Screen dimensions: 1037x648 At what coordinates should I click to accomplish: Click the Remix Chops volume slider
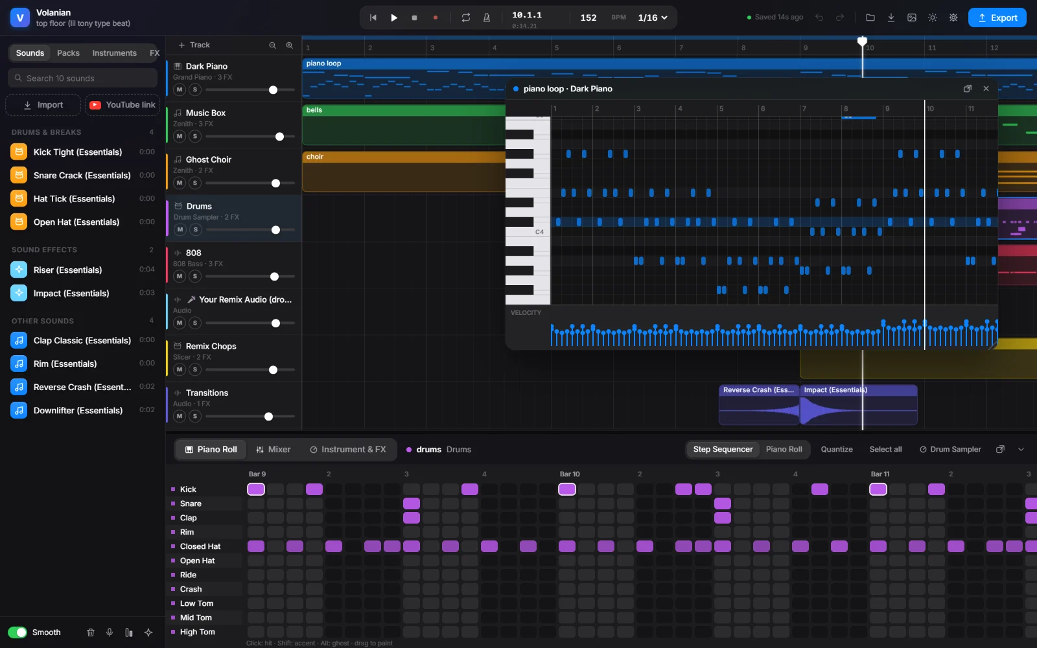[250, 370]
